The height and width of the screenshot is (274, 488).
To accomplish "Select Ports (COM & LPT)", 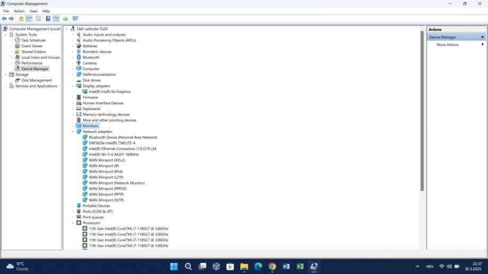I will [98, 211].
